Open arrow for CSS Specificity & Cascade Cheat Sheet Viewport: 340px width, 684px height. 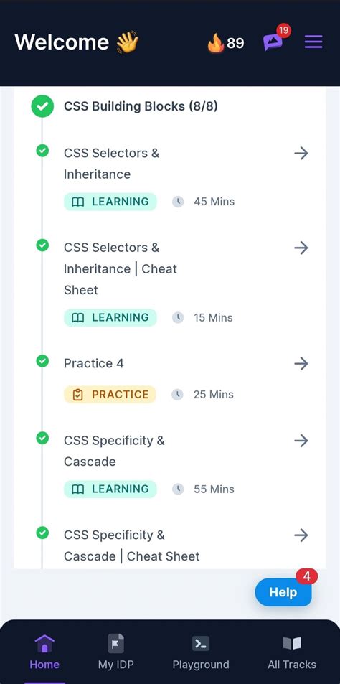pos(301,535)
